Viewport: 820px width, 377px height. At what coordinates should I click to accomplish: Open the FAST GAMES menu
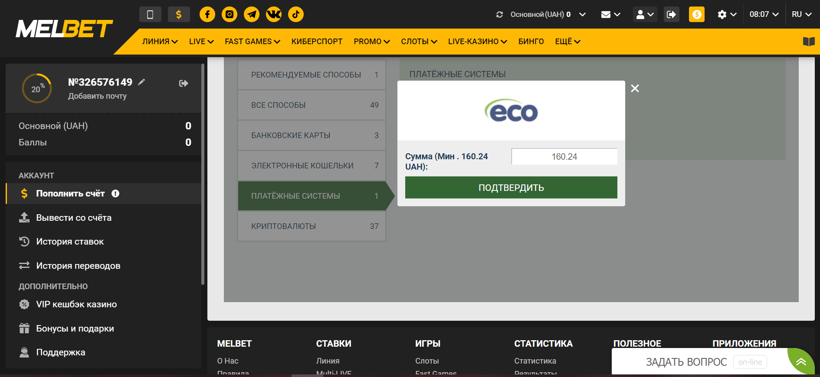253,42
